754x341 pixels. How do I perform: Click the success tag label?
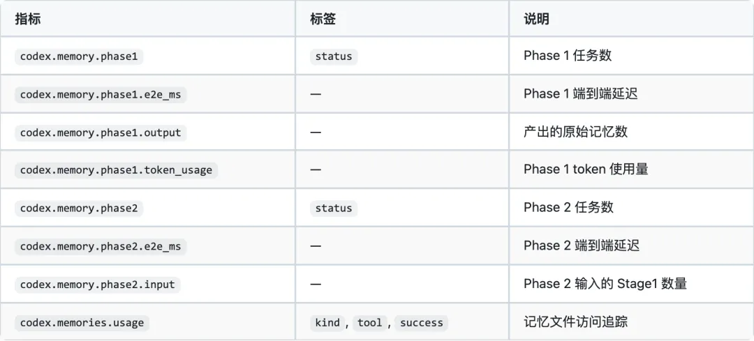[x=421, y=322]
